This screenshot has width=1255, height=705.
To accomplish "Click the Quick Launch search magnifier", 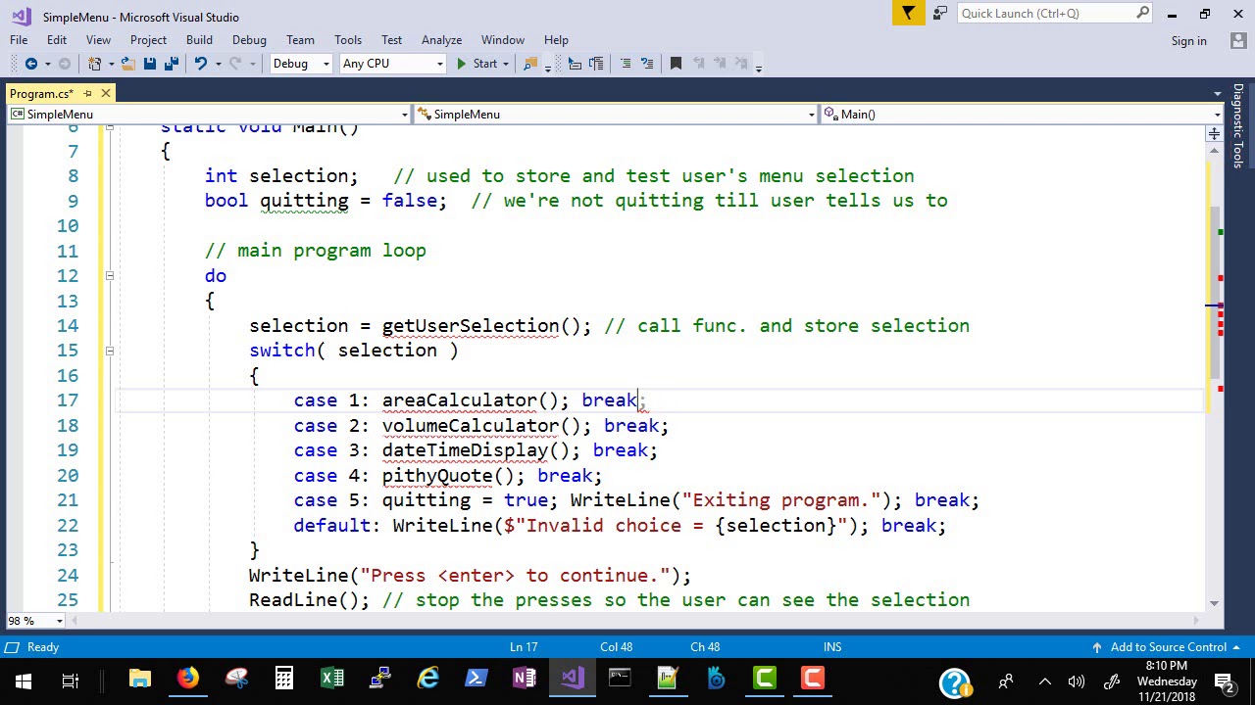I will tap(1143, 13).
